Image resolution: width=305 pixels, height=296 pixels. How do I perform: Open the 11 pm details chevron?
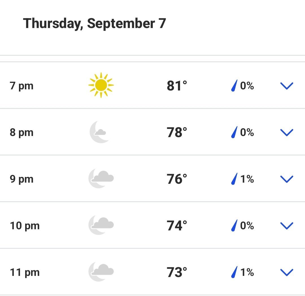[x=286, y=272]
